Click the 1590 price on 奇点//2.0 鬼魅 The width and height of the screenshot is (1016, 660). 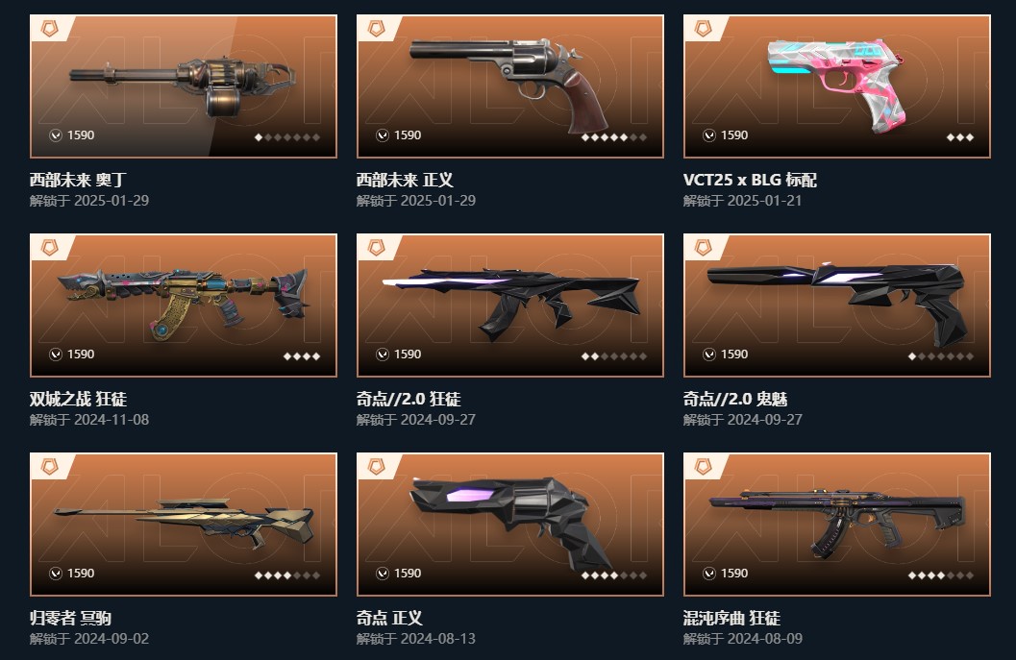point(734,354)
